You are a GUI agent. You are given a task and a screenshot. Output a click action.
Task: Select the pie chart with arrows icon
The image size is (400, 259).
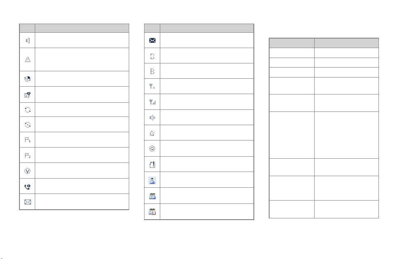tap(28, 79)
